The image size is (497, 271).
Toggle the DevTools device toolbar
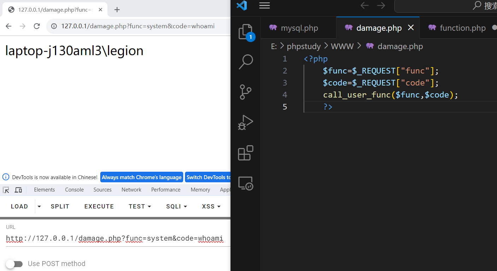click(x=18, y=190)
